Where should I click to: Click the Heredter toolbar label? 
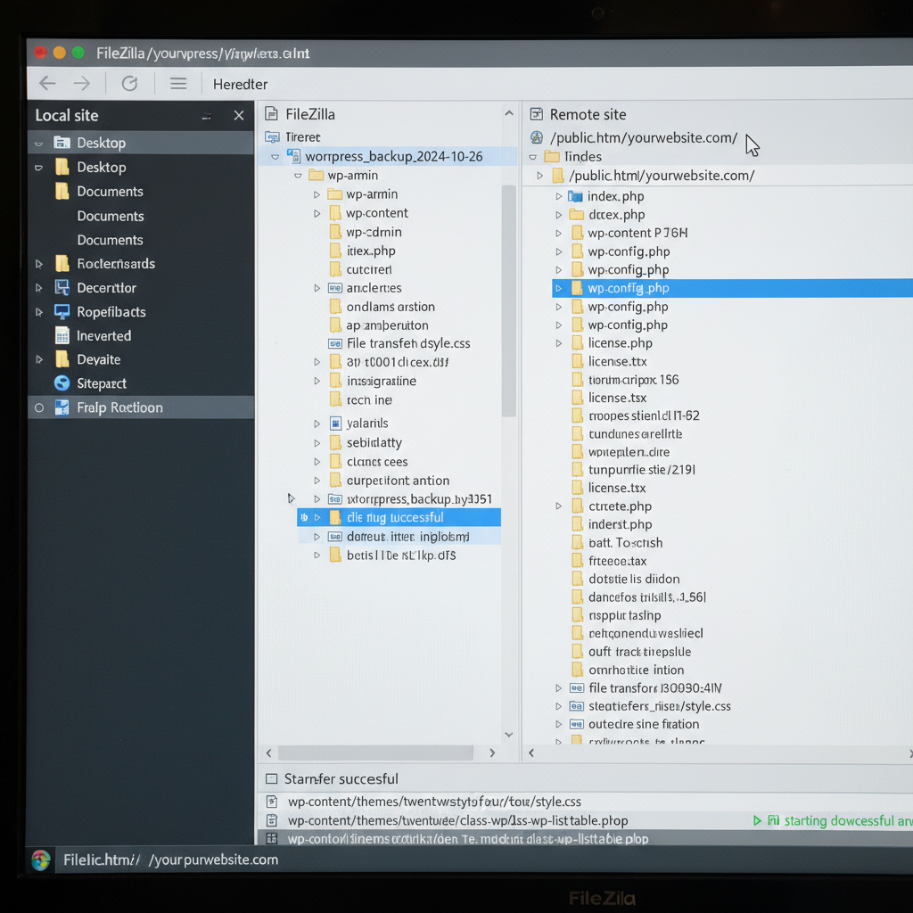click(x=240, y=85)
